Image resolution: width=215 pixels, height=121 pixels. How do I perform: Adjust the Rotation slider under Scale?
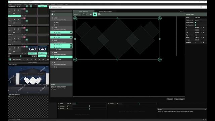[89, 106]
